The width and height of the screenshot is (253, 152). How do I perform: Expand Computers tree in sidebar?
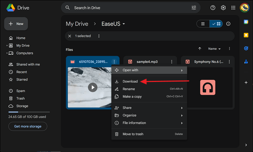[7, 53]
